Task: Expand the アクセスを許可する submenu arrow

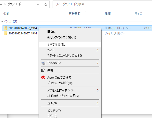Action: click(x=97, y=90)
